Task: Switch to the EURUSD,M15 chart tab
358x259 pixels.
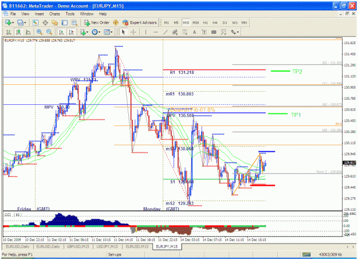Action: tap(137, 246)
